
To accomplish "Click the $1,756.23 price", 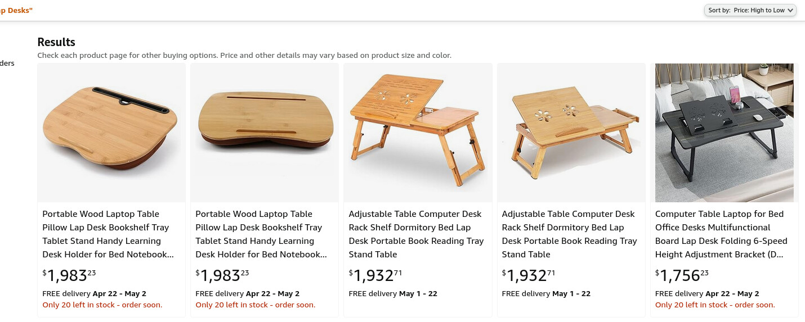I will click(x=682, y=275).
